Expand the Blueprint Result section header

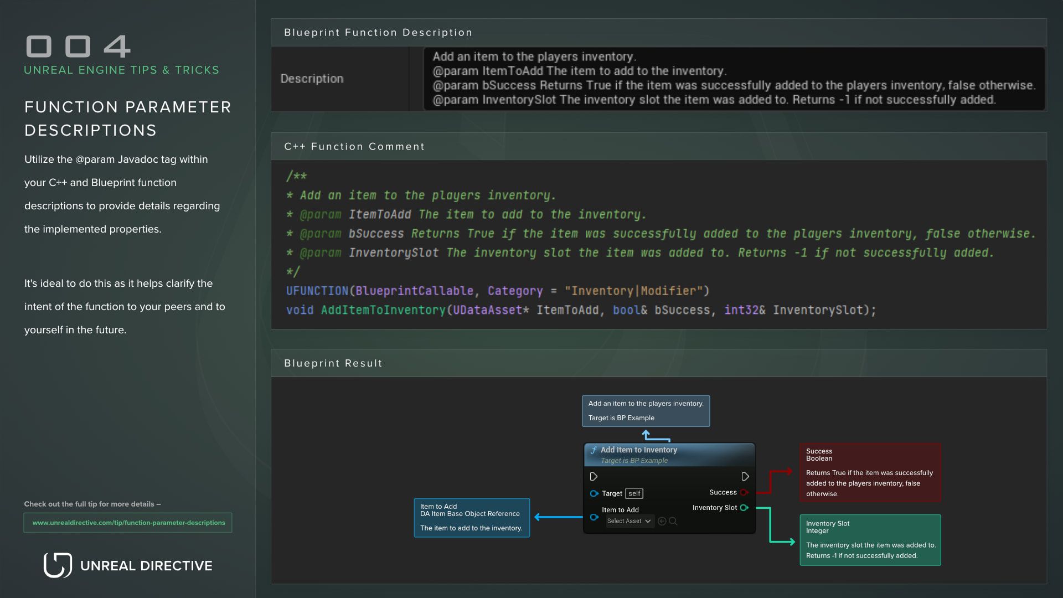333,363
